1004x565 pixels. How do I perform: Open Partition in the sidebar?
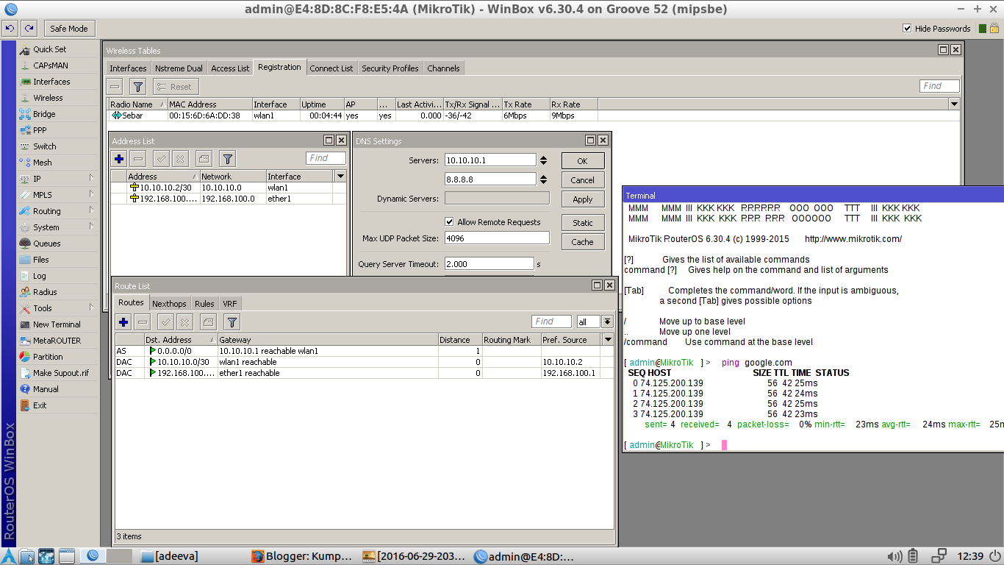coord(48,357)
